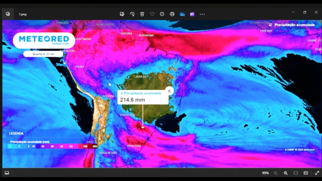The width and height of the screenshot is (322, 181).
Task: Click the BOLIVIA label on the map
Action: pyautogui.click(x=108, y=96)
